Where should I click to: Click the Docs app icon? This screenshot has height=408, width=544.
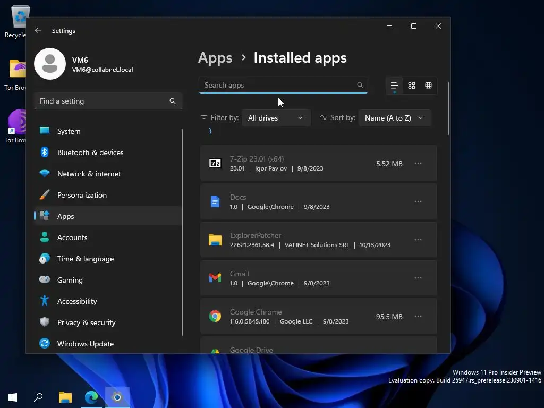click(215, 201)
